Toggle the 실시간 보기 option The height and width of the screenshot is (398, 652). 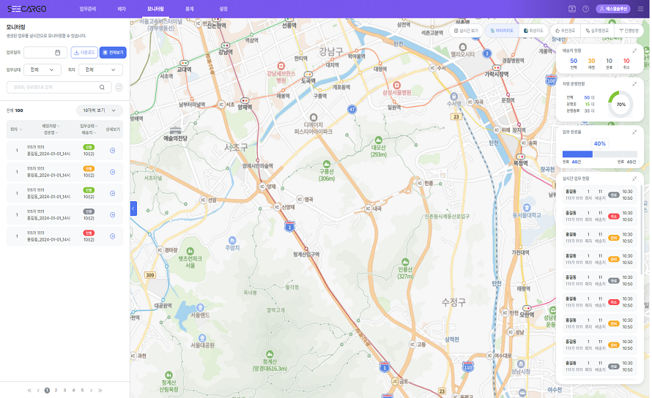(x=466, y=31)
